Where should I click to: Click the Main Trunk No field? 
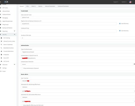pyautogui.click(x=78, y=81)
